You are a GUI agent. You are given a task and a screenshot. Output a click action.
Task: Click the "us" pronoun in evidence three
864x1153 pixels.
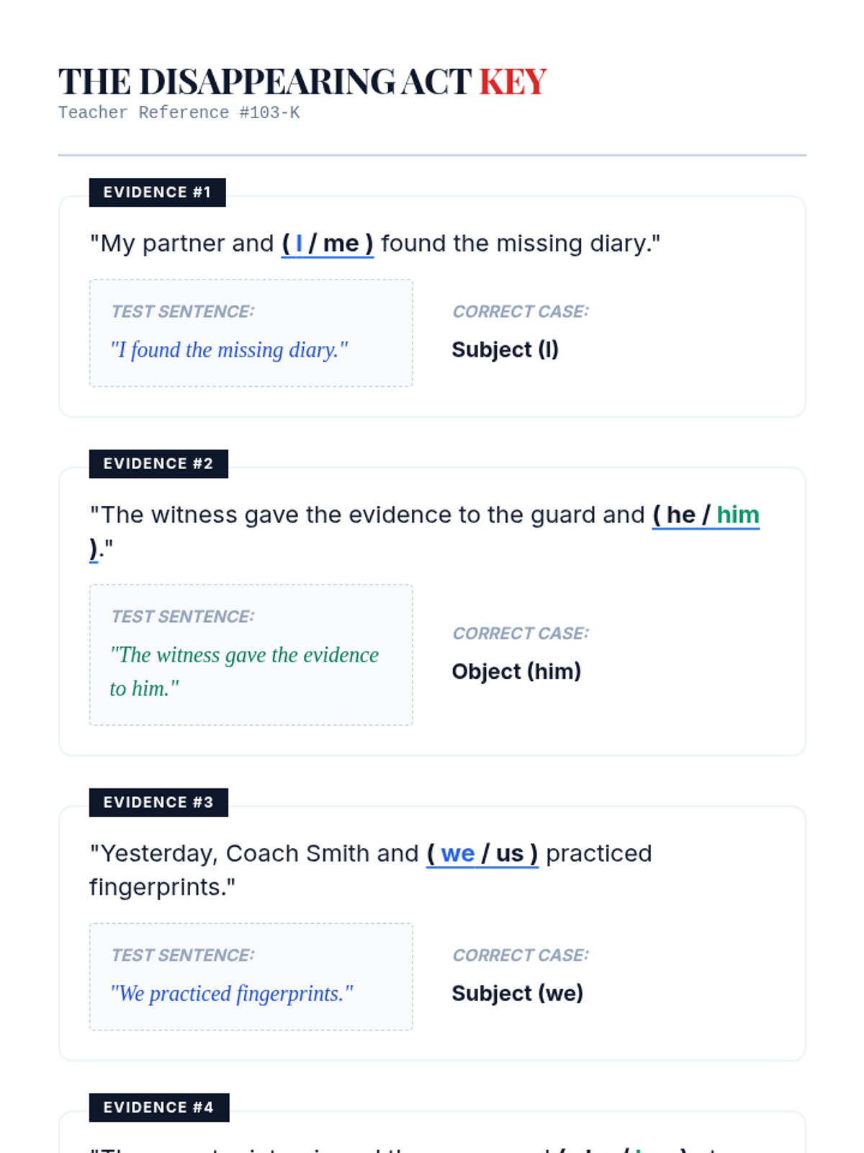click(510, 854)
